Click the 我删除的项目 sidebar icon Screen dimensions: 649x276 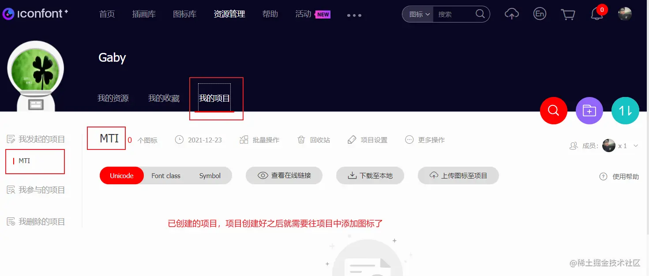[11, 222]
